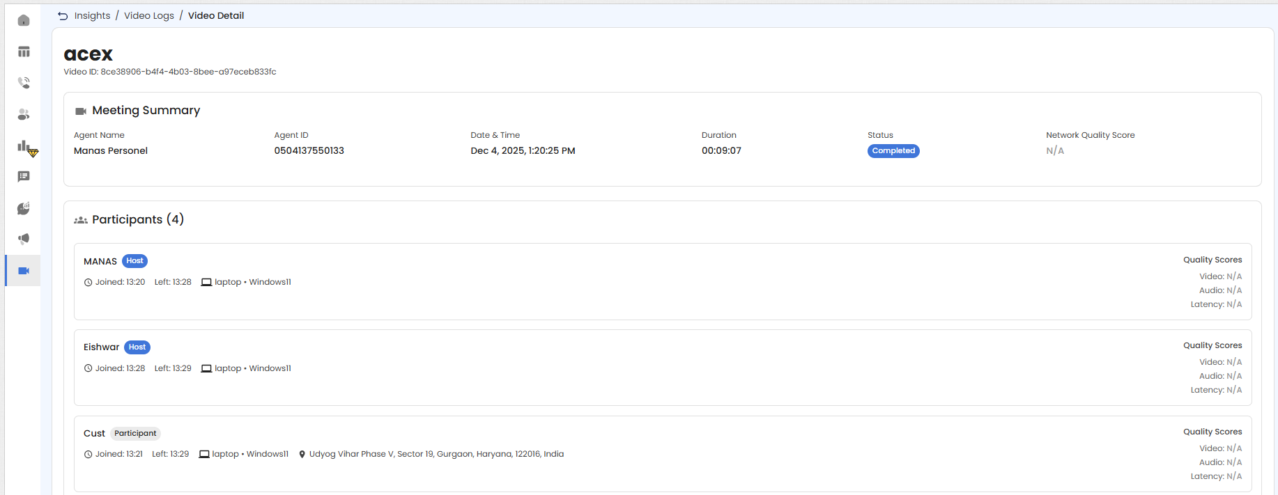Click Latency: N/A score for Eishwar
Image resolution: width=1278 pixels, height=495 pixels.
tap(1216, 390)
